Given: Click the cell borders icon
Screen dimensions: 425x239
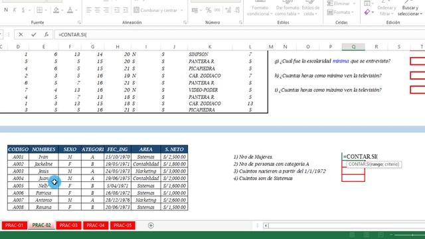Looking at the screenshot, I should click(40, 10).
